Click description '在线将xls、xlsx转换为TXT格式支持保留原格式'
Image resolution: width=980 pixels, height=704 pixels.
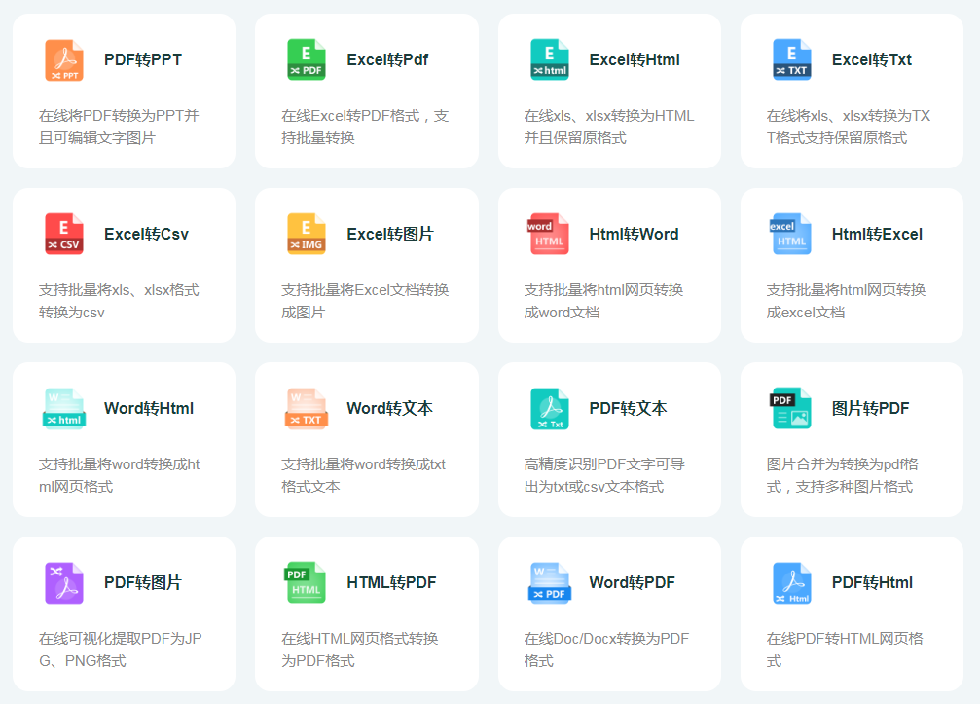(848, 127)
